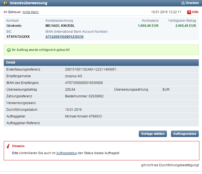Follow the Auftragsstatus link in the Hinweis box
The width and height of the screenshot is (202, 174).
pos(66,153)
